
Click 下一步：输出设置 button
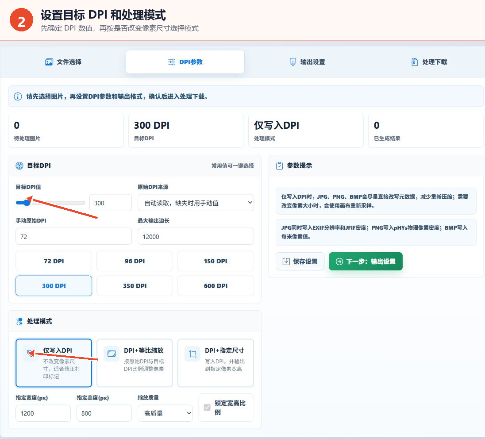366,262
